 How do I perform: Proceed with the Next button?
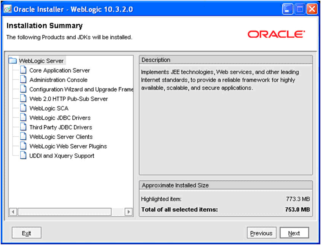pos(294,233)
